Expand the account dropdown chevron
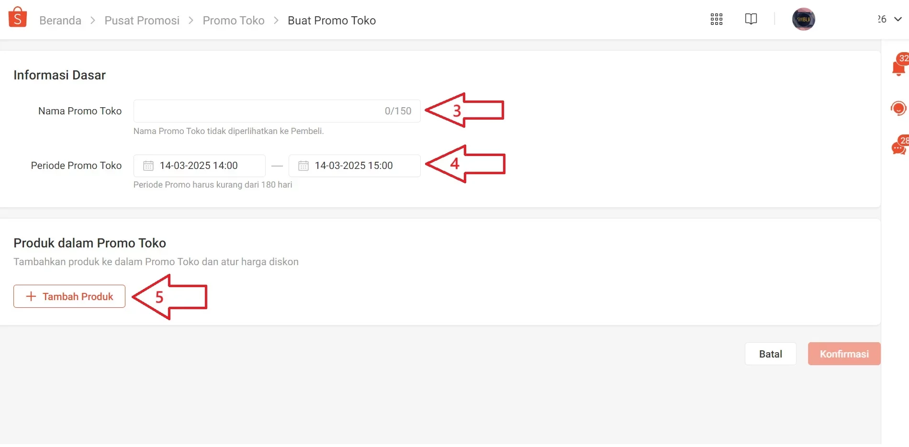This screenshot has height=447, width=909. (898, 19)
